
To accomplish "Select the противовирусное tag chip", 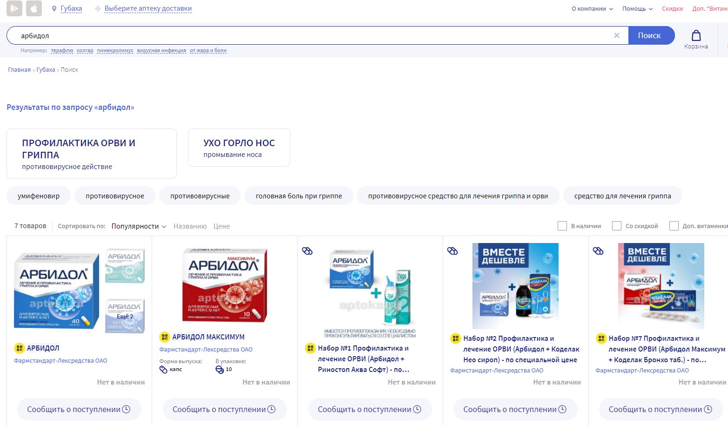I will 115,196.
